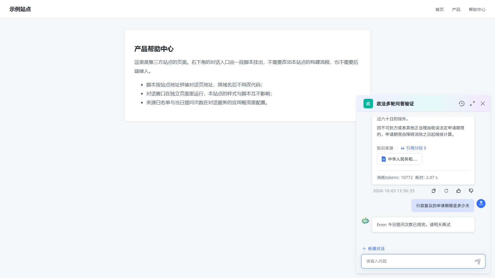Expand chat widget to fullscreen

point(472,104)
